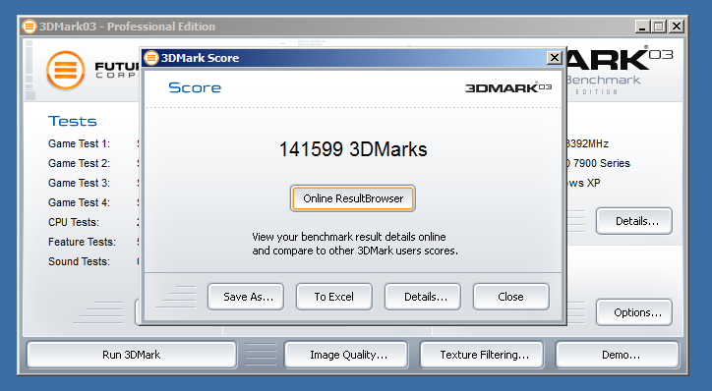
Task: Minimize the 3DMark03 main window
Action: coord(642,27)
